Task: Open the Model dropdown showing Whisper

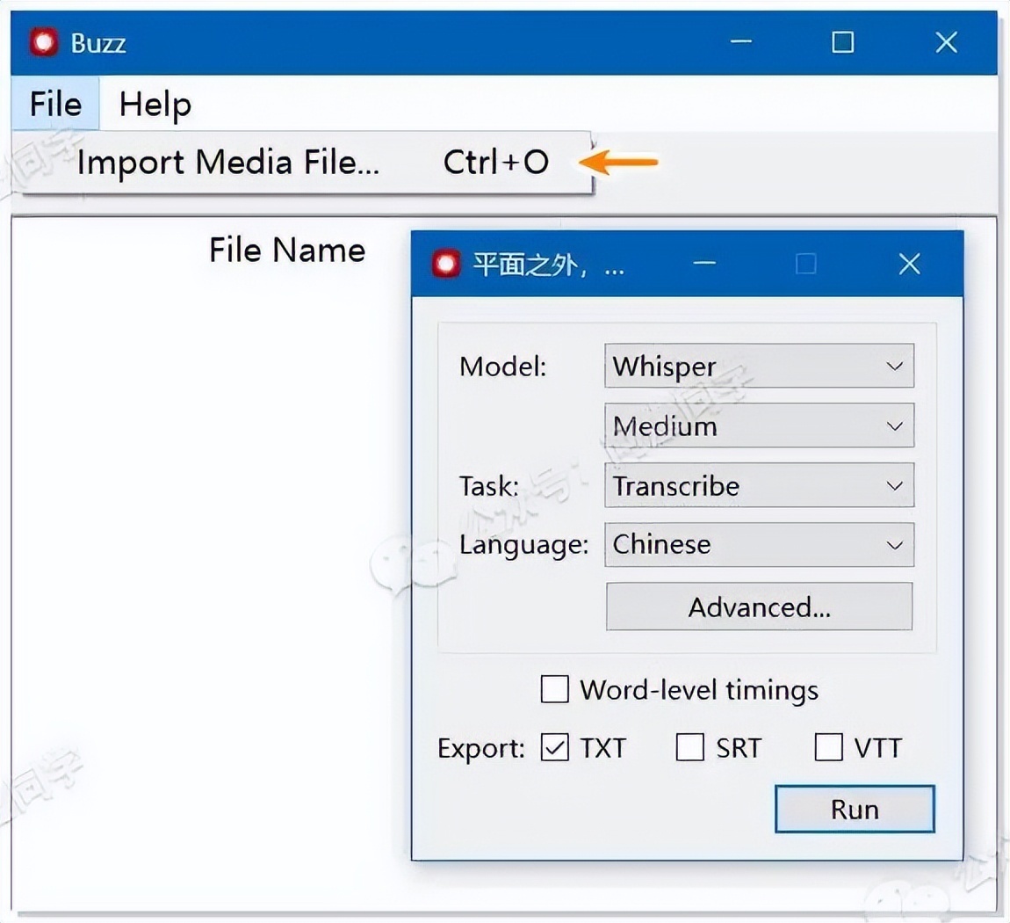Action: 759,366
